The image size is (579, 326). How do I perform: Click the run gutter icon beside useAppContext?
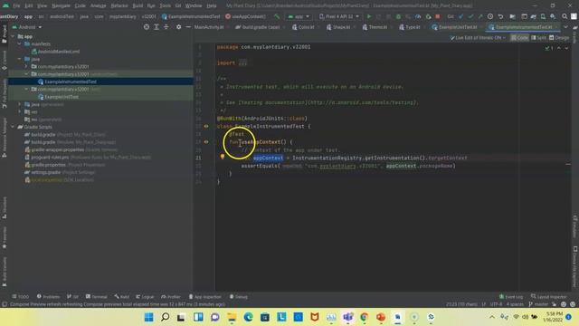tap(206, 142)
